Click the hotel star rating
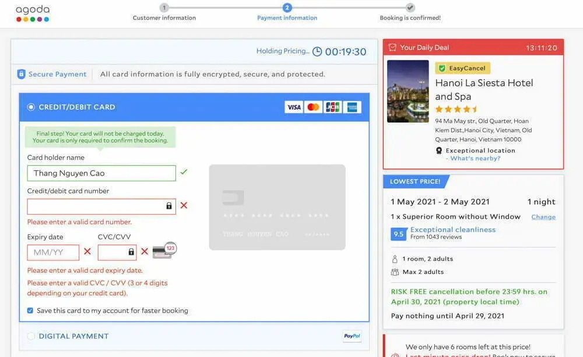 point(456,109)
